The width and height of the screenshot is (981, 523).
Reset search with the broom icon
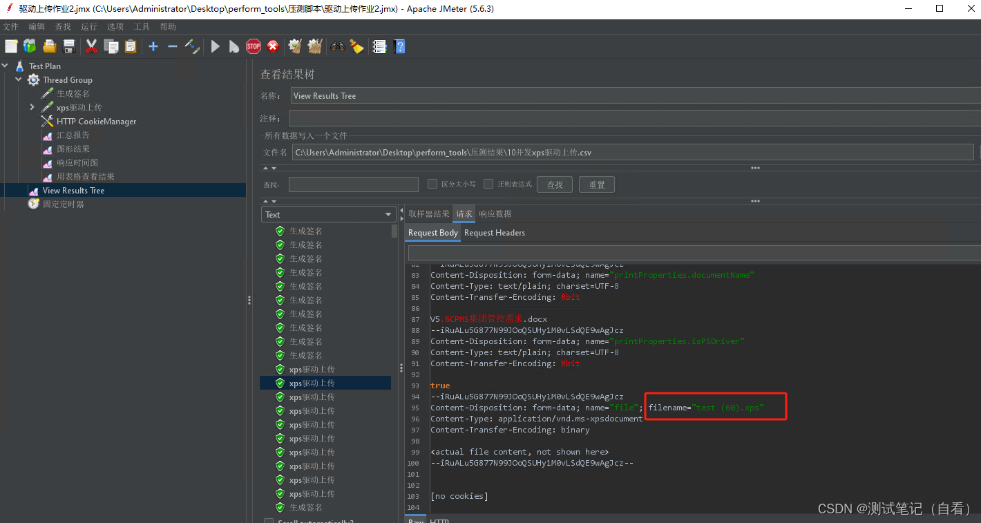point(356,46)
